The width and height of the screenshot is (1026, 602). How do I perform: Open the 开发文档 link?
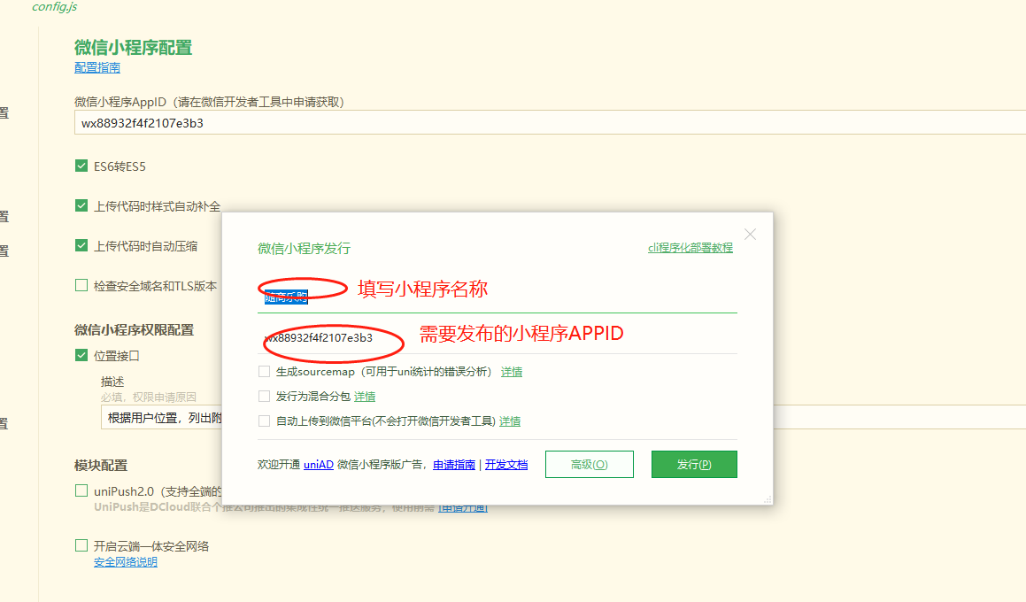[x=506, y=465]
